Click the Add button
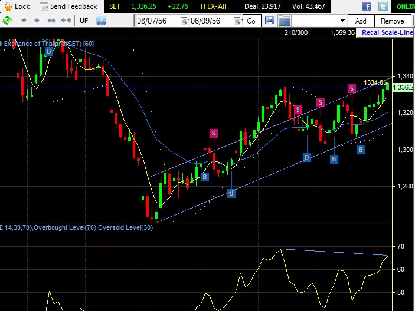This screenshot has height=311, width=415. click(361, 21)
